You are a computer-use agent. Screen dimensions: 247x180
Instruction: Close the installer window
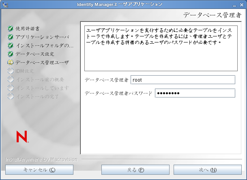coord(242,5)
